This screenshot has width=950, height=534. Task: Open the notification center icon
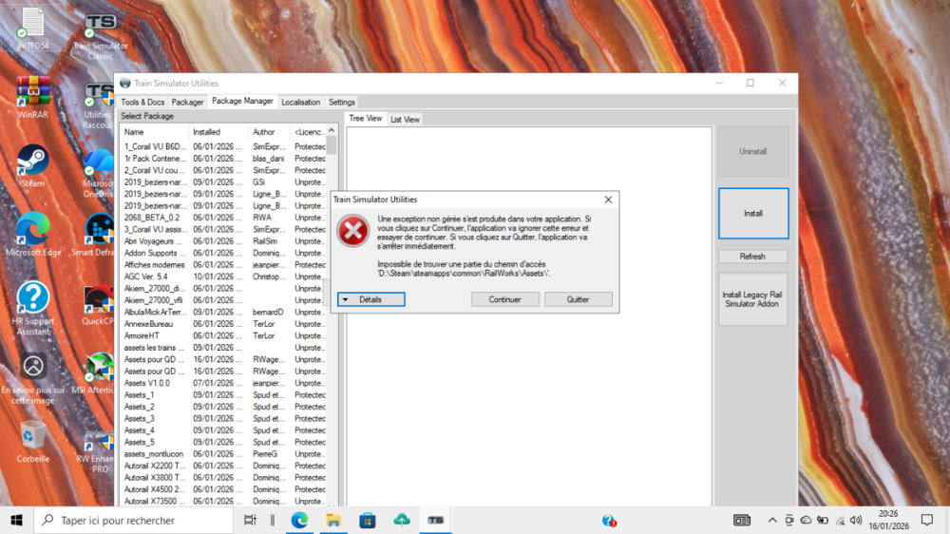(x=927, y=520)
